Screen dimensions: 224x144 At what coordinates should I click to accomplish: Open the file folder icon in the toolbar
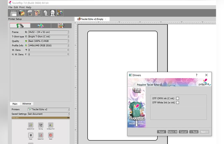[22, 13]
